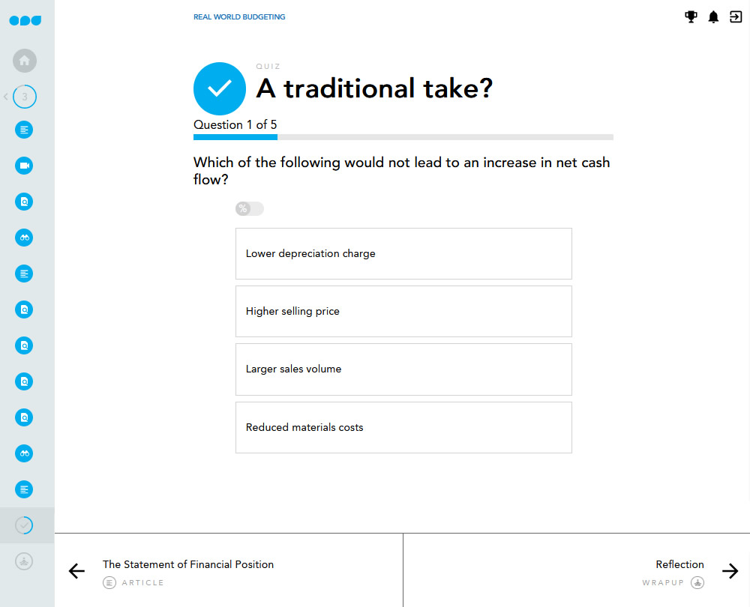Open the current quiz checkmark in sidebar

25,525
